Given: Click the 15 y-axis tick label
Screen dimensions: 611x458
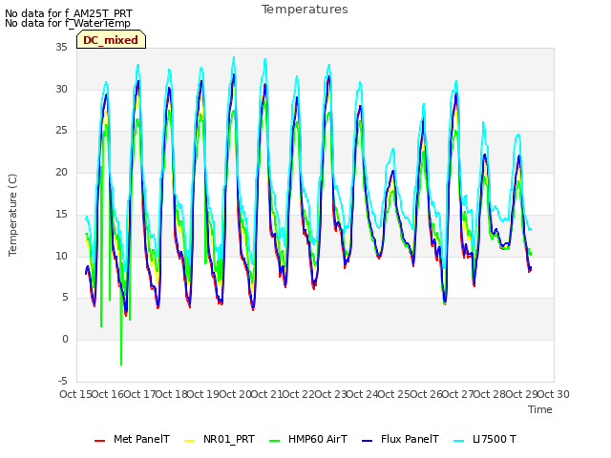Looking at the screenshot, I should pyautogui.click(x=61, y=214).
